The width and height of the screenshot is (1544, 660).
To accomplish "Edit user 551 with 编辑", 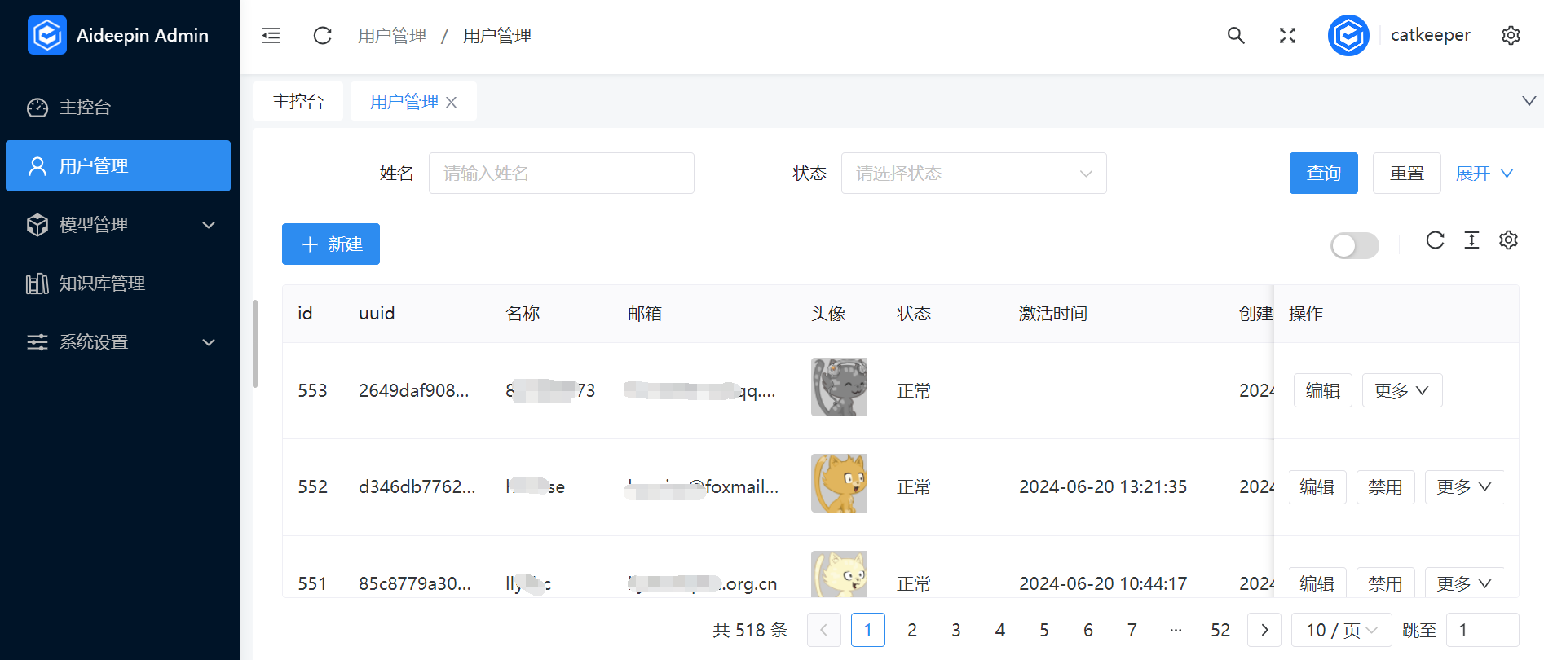I will (1317, 583).
